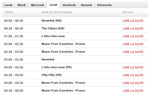
Task: Open Lire la suite for 02:30 Music From Countries
Action: point(133,52)
